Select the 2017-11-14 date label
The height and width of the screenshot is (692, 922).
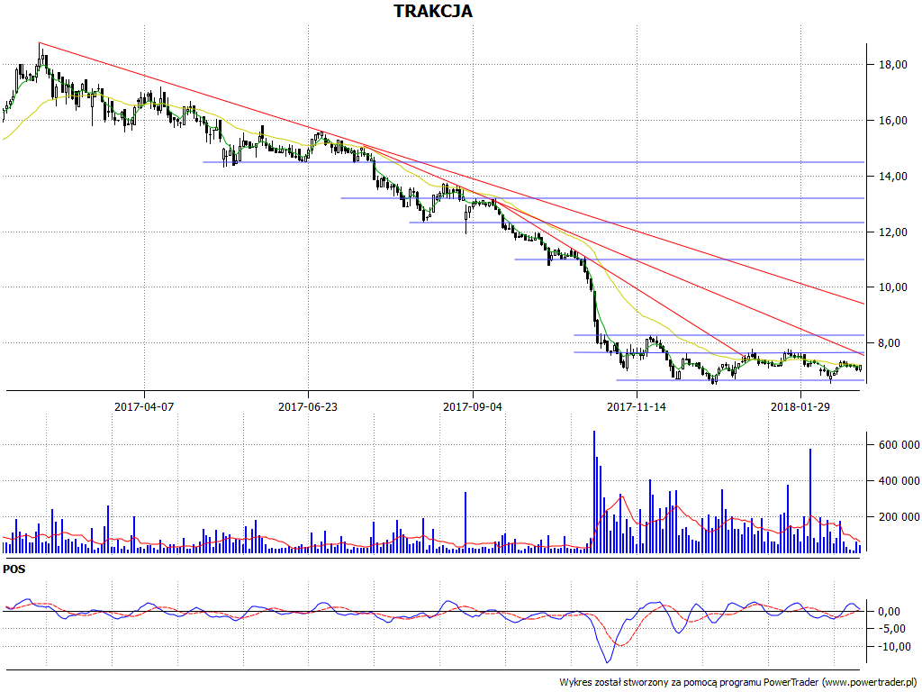[x=637, y=406]
